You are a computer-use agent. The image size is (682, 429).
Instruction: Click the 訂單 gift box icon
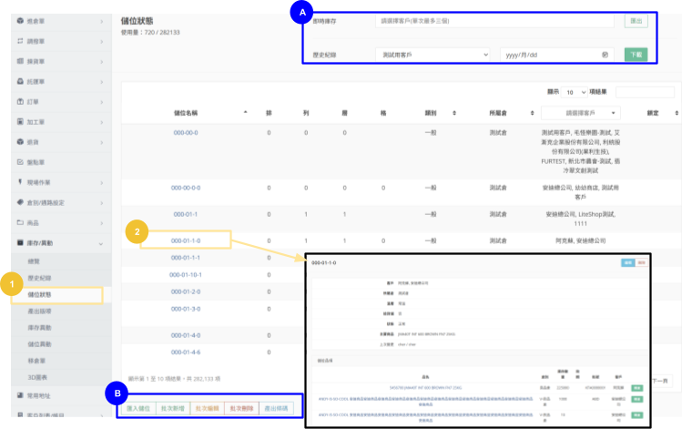tap(20, 101)
